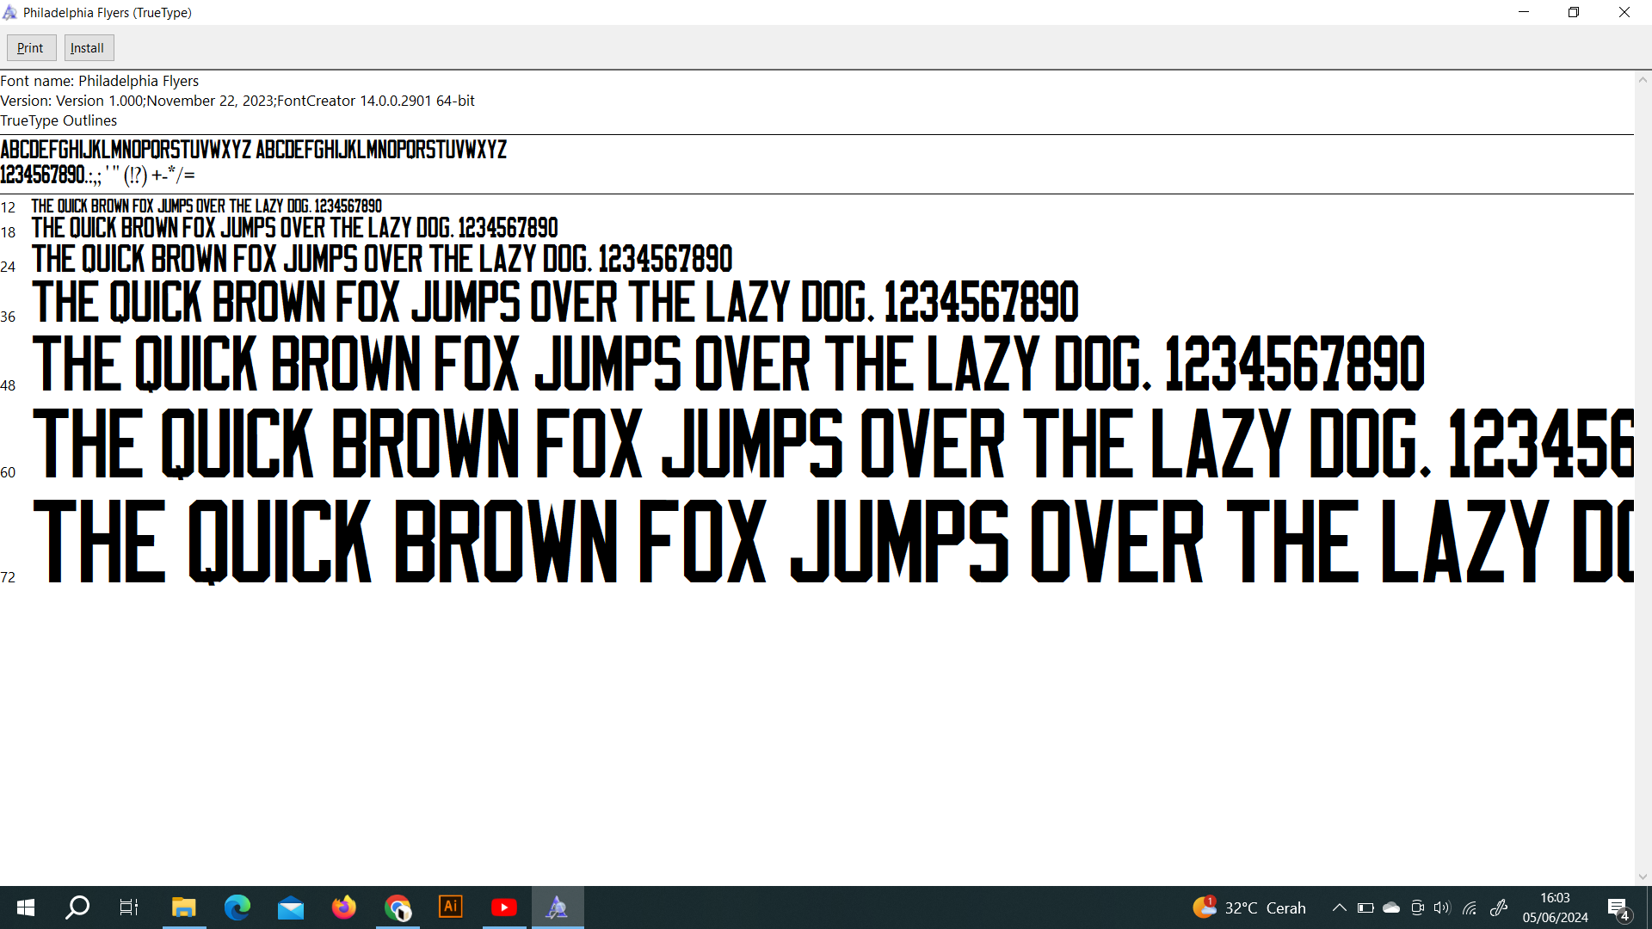Expand hidden system tray icons chevron
This screenshot has height=929, width=1652.
click(1340, 907)
